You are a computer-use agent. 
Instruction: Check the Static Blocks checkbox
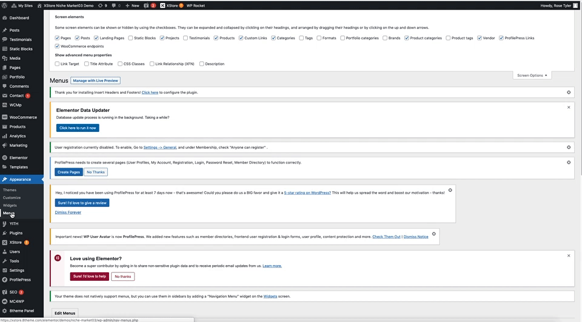pyautogui.click(x=130, y=38)
